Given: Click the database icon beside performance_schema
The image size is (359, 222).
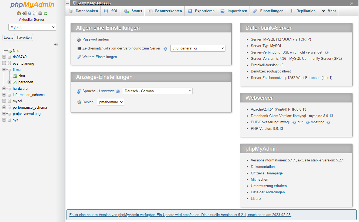Looking at the screenshot, I should [x=9, y=107].
